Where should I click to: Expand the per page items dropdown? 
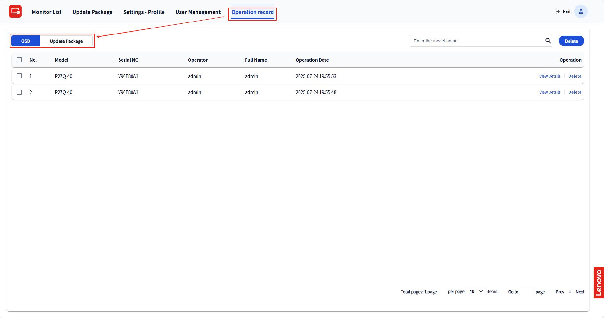coord(476,291)
